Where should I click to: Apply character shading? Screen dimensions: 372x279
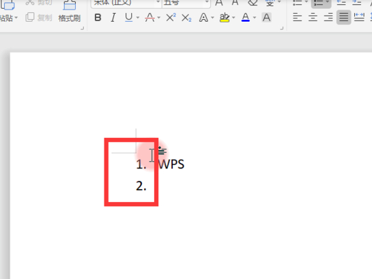click(x=266, y=18)
